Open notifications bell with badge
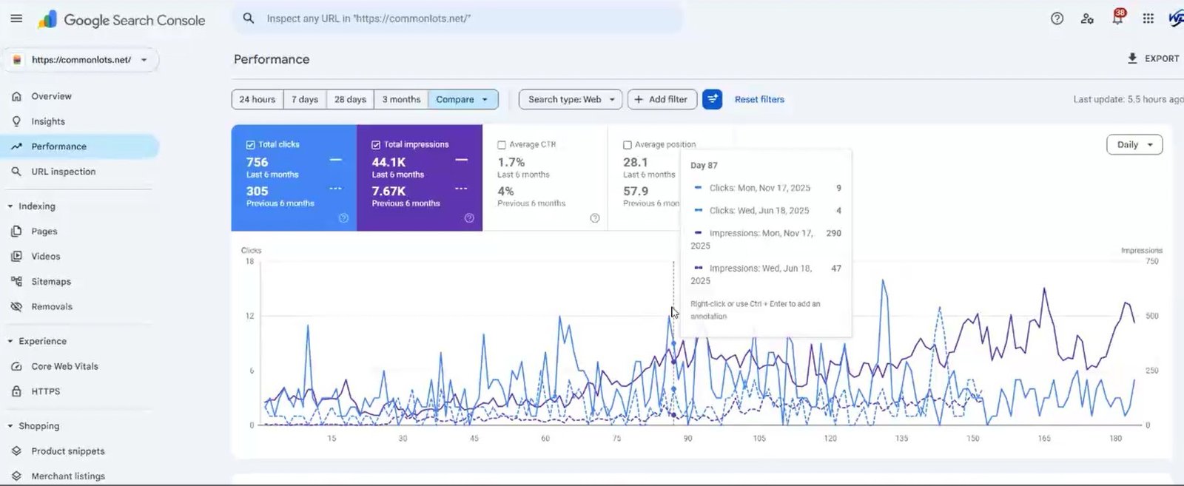 [x=1118, y=18]
